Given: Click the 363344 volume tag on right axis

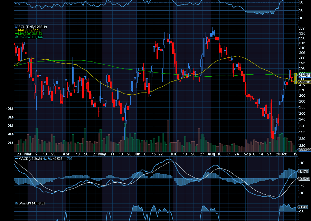Looking at the screenshot, I should [x=304, y=150].
